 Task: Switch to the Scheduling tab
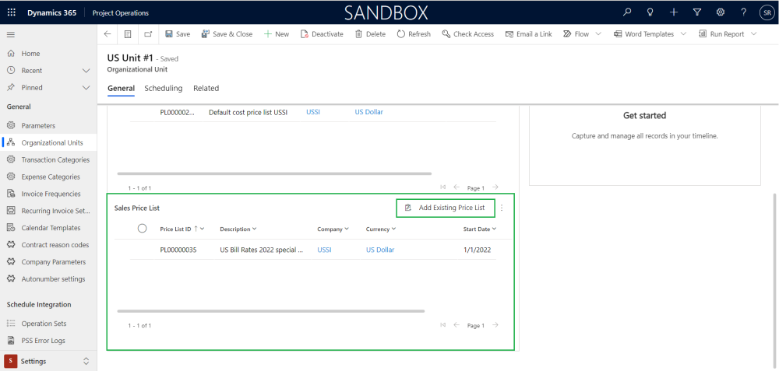click(x=164, y=89)
